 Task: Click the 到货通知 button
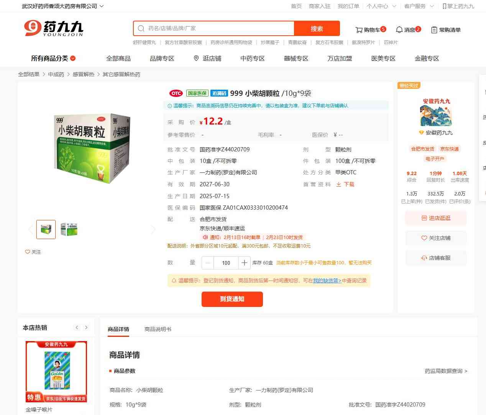click(232, 299)
